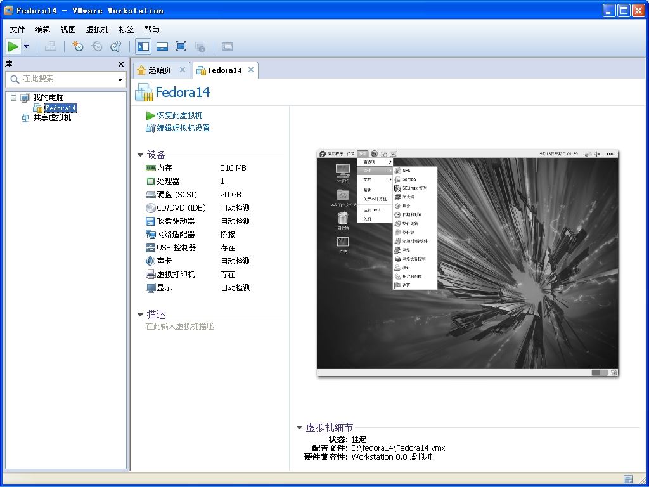
Task: Open the snapshot manager icon
Action: pyautogui.click(x=115, y=46)
